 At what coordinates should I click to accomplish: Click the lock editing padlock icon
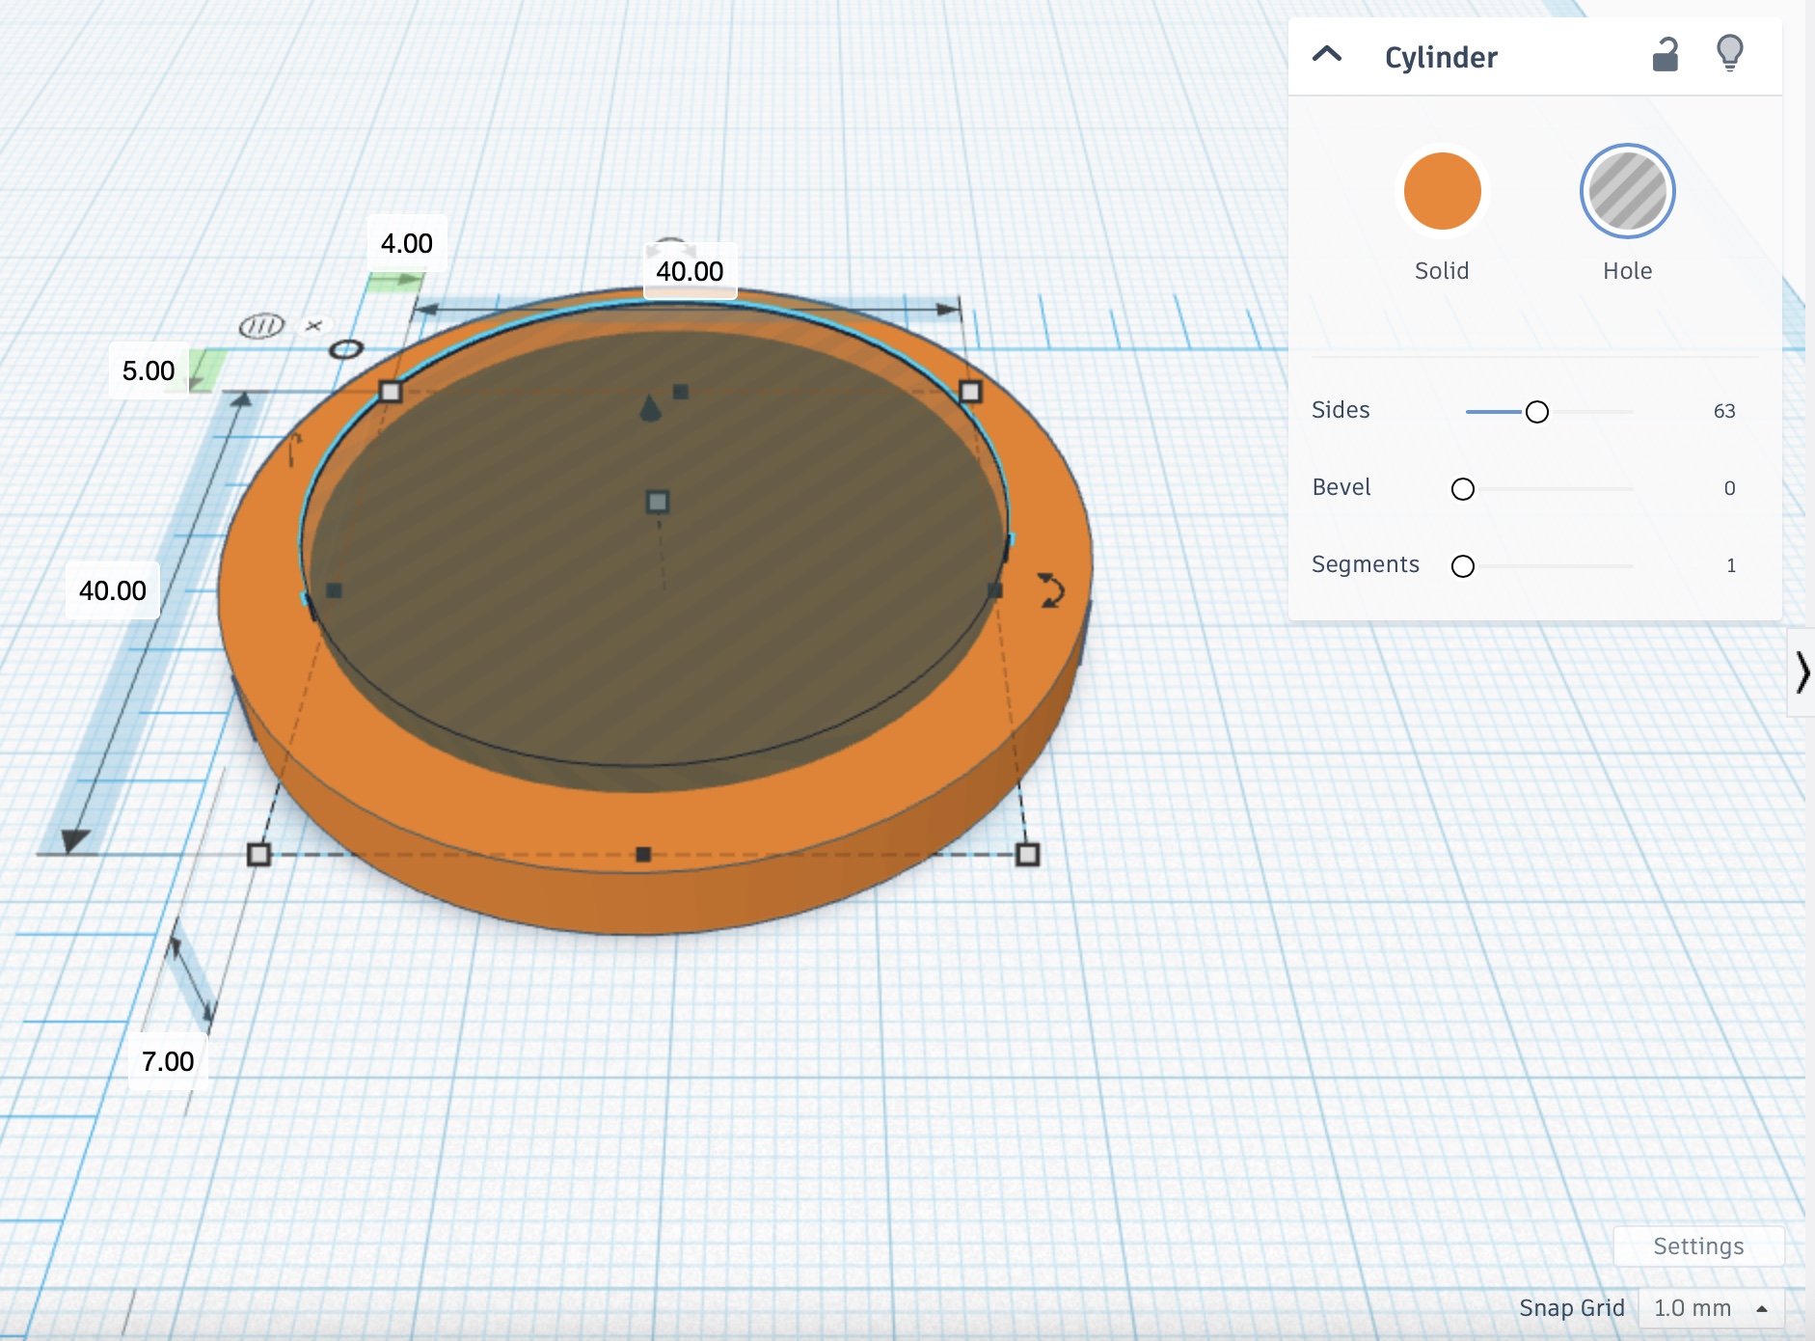(1665, 55)
